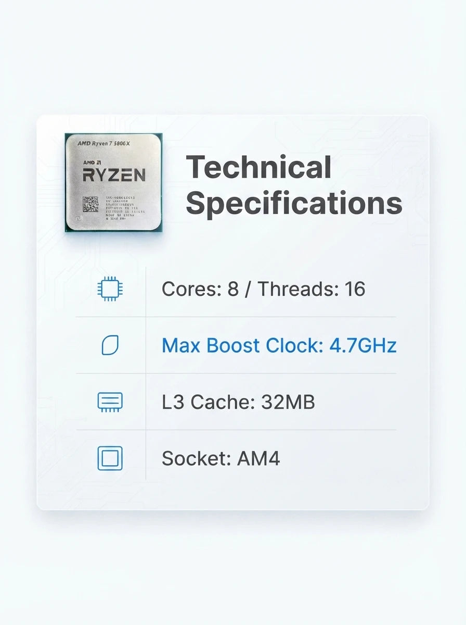466x625 pixels.
Task: Click the QR code on the processor
Action: click(x=90, y=205)
